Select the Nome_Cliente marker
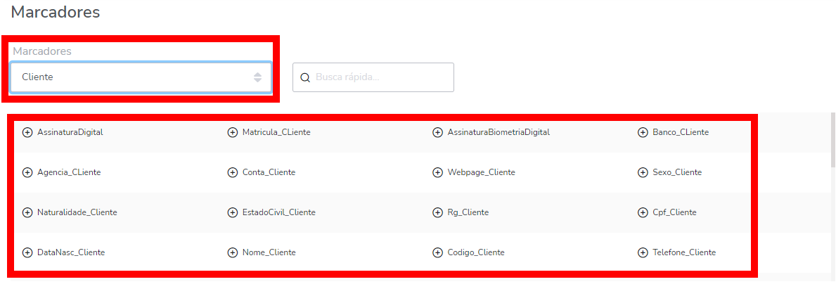Viewport: 836px width, 296px height. point(269,252)
